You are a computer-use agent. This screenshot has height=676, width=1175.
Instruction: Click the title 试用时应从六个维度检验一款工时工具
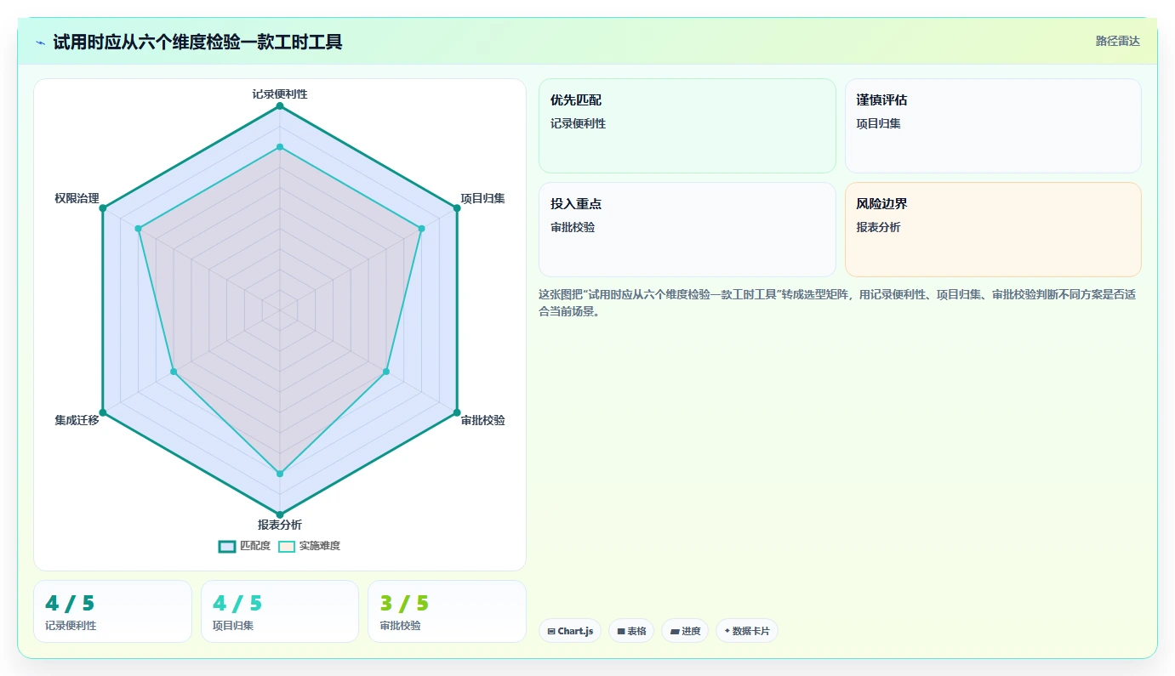[197, 42]
